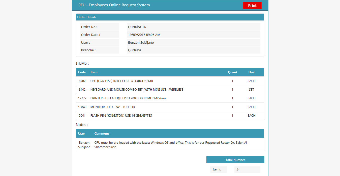The image size is (340, 176).
Task: Click the "Code" column header
Action: (82, 72)
